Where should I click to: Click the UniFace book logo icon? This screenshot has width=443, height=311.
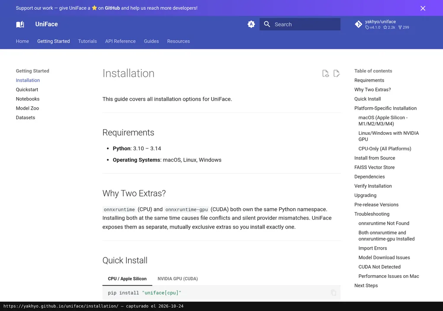click(20, 24)
